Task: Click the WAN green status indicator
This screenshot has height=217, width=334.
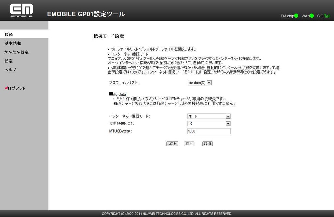Action: tap(311, 16)
